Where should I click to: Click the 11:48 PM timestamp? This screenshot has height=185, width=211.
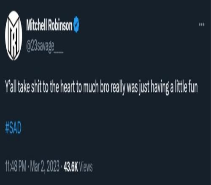(x=16, y=166)
